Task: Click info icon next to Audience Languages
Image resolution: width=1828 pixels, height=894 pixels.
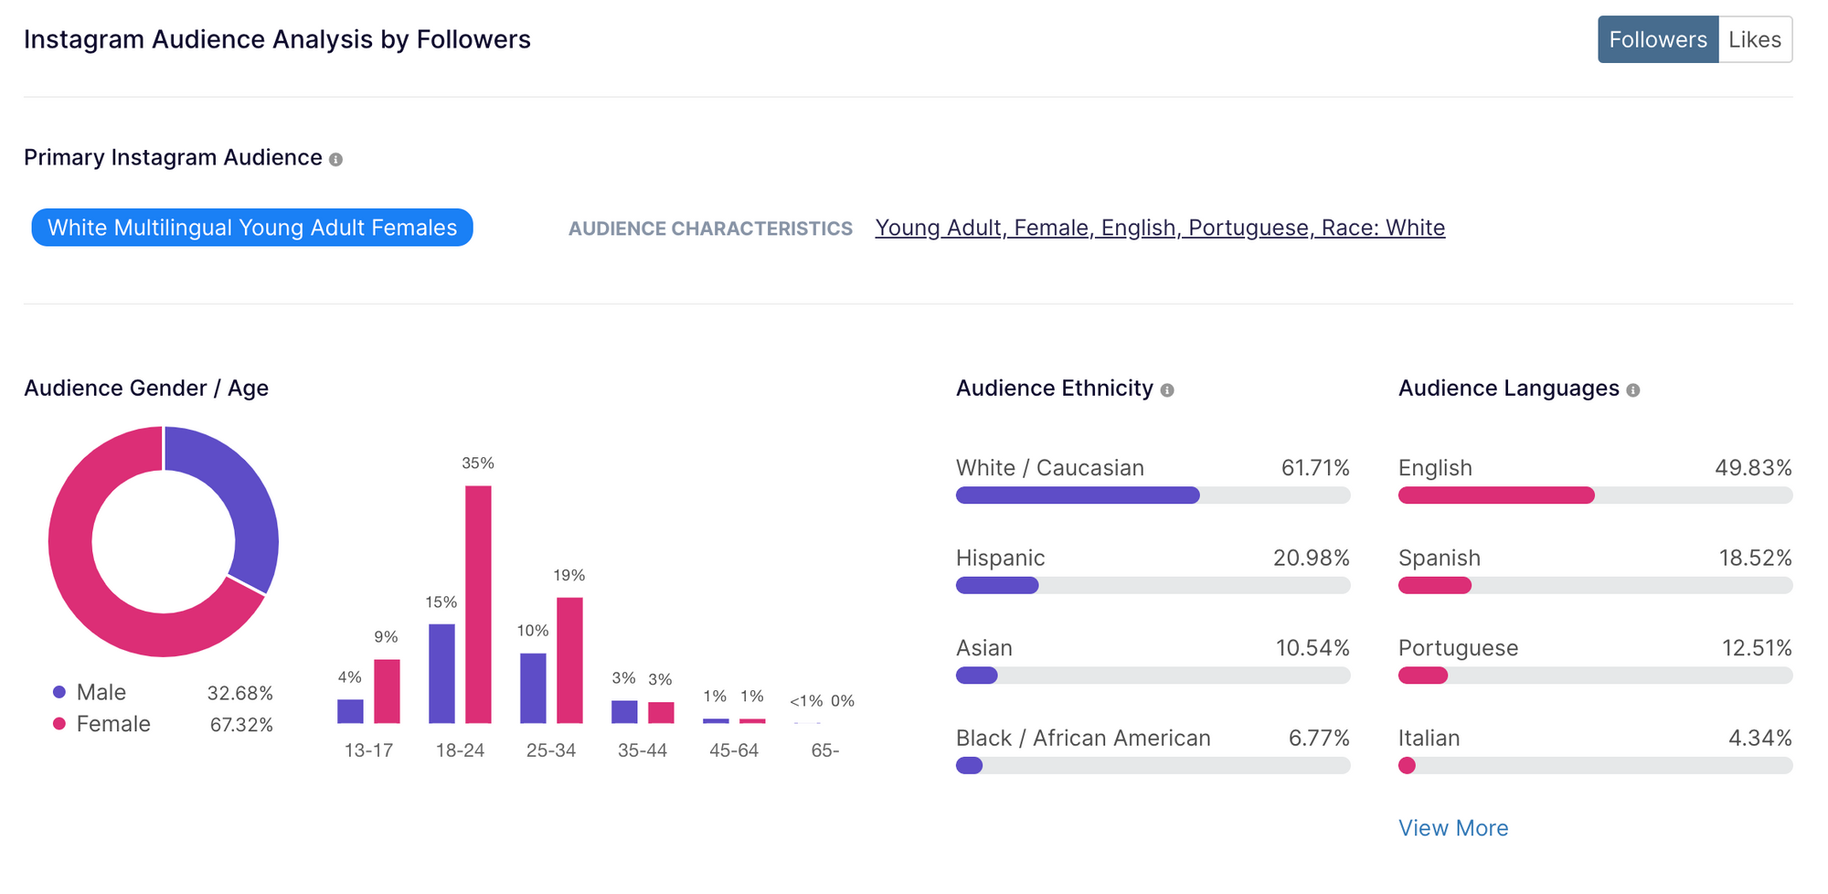Action: pyautogui.click(x=1633, y=390)
